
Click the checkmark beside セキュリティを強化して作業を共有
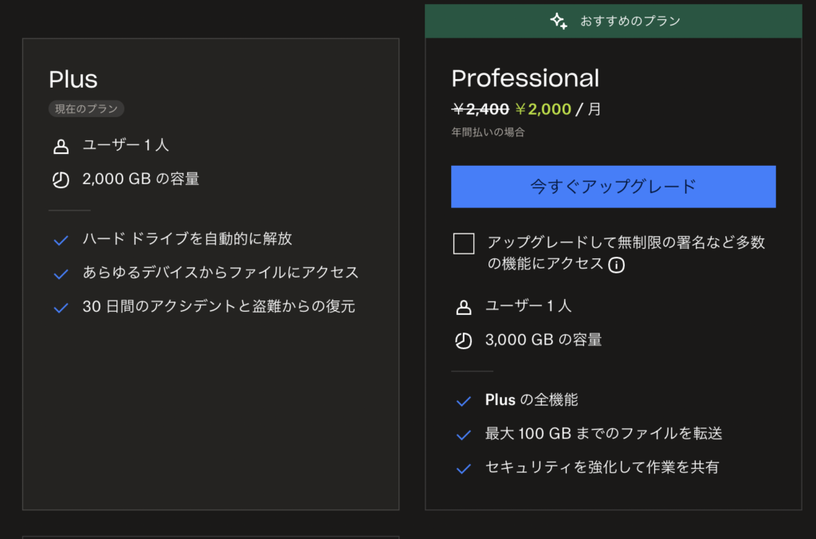pos(463,468)
